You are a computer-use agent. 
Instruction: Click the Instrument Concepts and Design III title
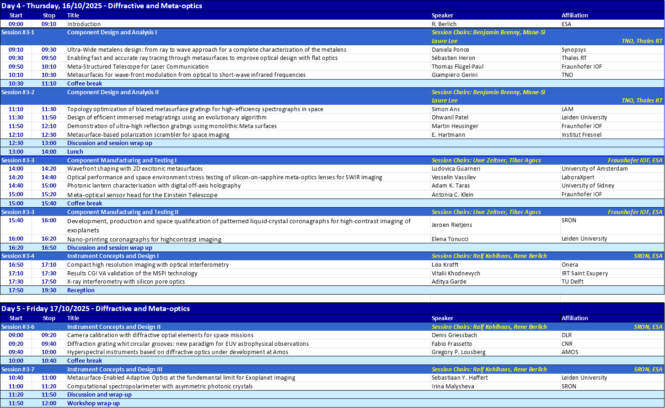[x=114, y=370]
